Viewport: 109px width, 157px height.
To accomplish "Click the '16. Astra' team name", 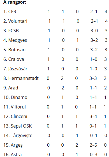I will 12,154.
